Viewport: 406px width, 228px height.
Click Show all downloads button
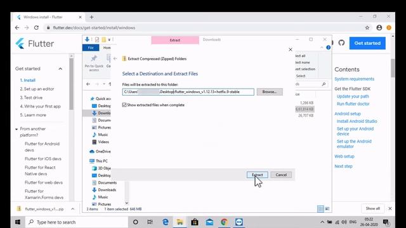(372, 208)
